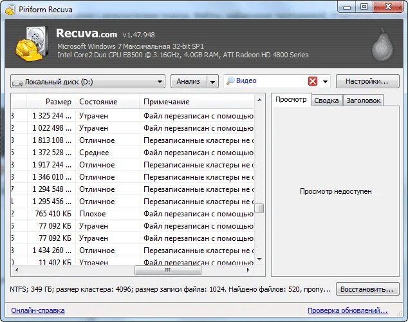
Task: Select the row sized 11 402 КБ
Action: coord(133,261)
